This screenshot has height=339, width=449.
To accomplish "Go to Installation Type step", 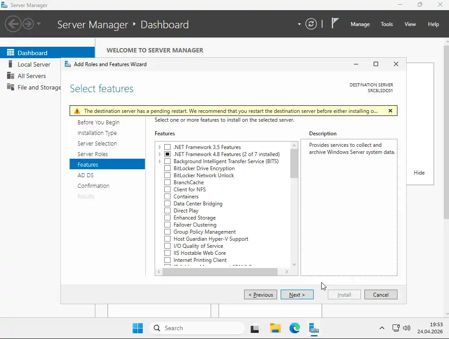I will (x=97, y=133).
